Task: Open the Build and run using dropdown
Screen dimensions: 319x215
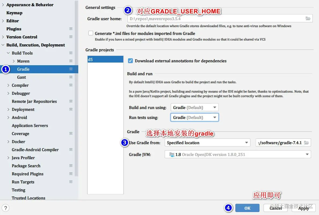Action: (214, 107)
